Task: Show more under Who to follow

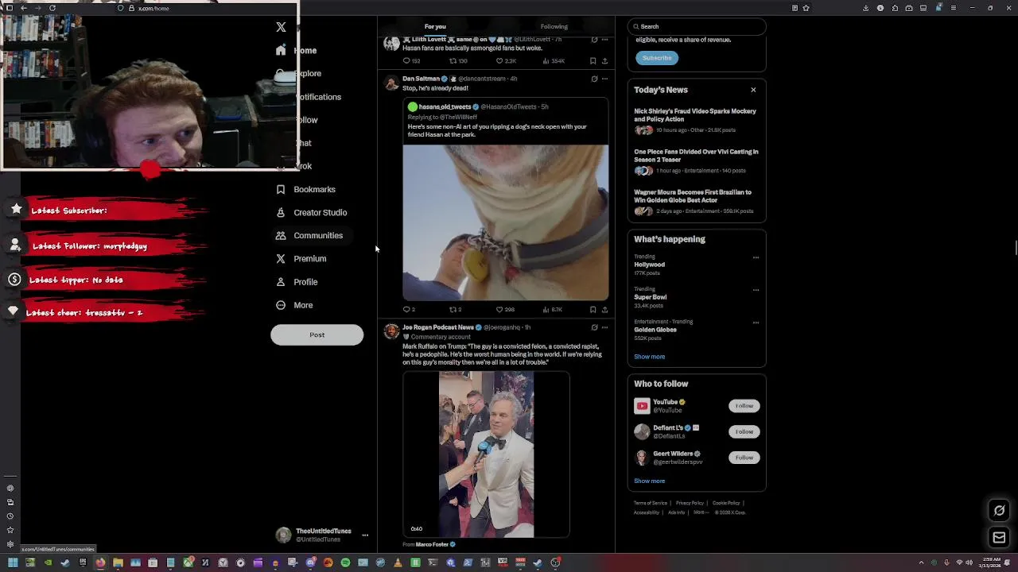Action: click(x=649, y=481)
